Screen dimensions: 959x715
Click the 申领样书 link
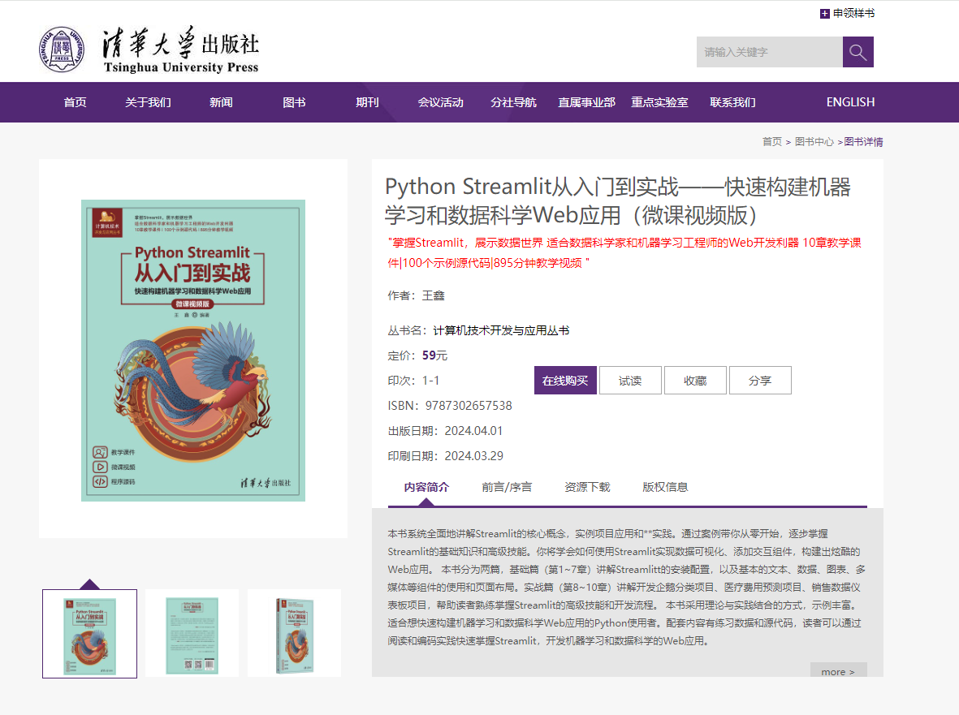tap(853, 14)
